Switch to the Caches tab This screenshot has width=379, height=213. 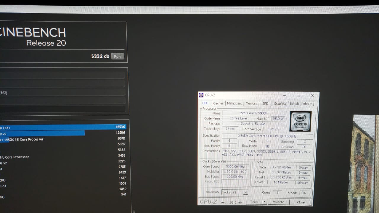[219, 104]
